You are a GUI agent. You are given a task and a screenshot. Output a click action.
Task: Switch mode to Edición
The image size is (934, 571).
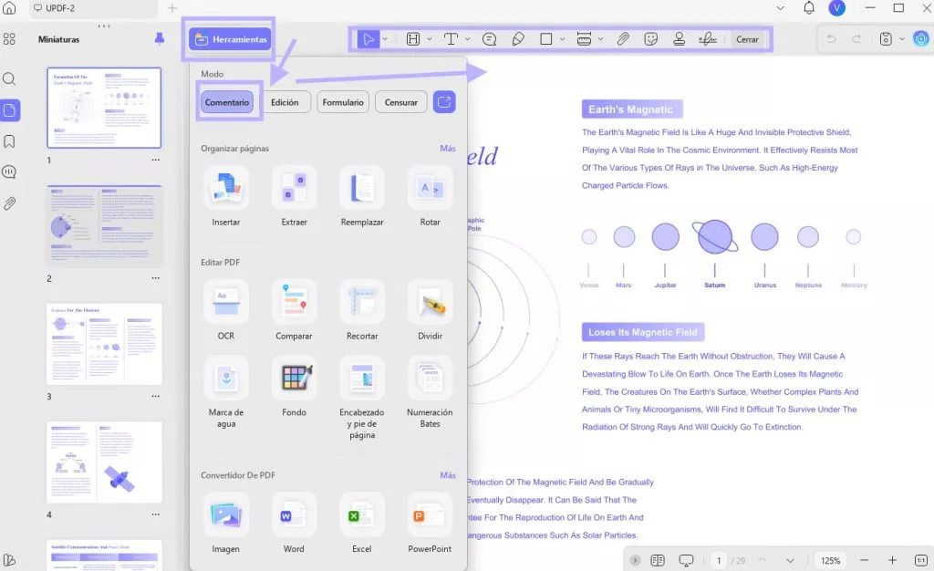[285, 102]
